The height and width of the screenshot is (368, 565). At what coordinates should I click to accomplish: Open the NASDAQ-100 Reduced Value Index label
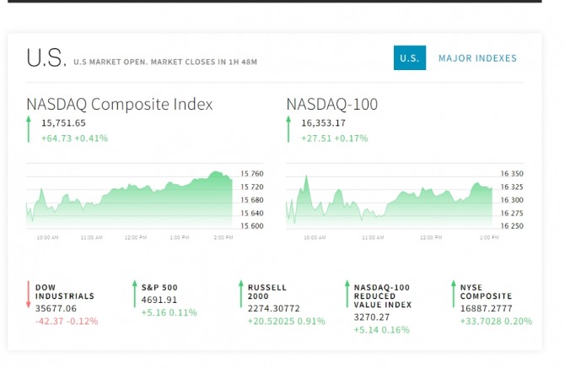tap(384, 296)
